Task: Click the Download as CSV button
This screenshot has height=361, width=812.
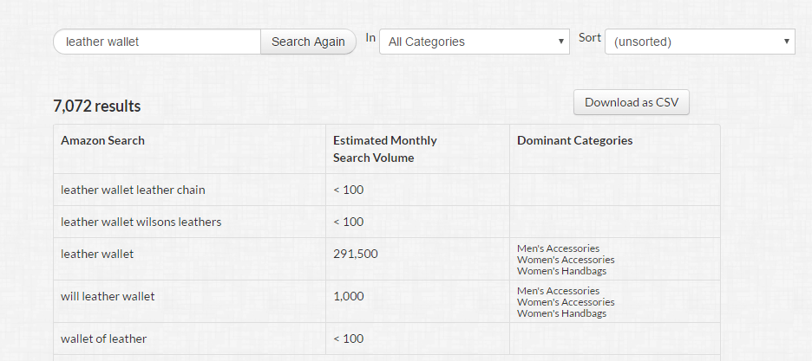Action: tap(631, 102)
